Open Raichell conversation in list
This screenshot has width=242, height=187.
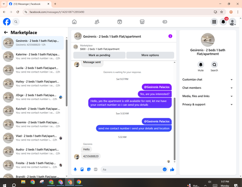[x=32, y=111]
